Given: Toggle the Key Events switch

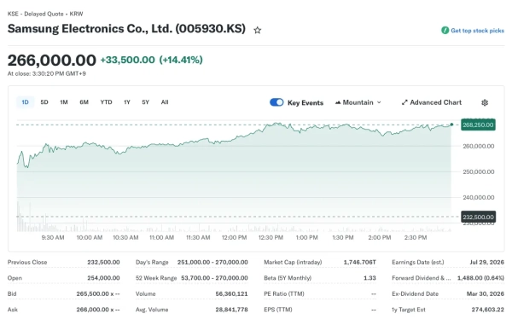Looking at the screenshot, I should pyautogui.click(x=276, y=102).
